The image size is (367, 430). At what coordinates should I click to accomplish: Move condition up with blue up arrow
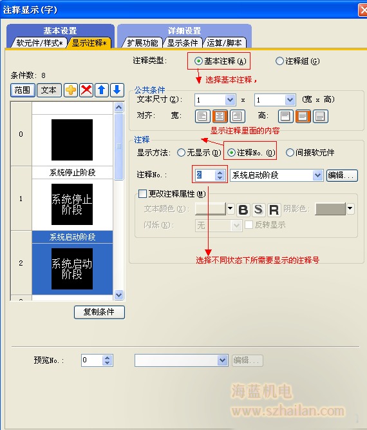pos(102,90)
